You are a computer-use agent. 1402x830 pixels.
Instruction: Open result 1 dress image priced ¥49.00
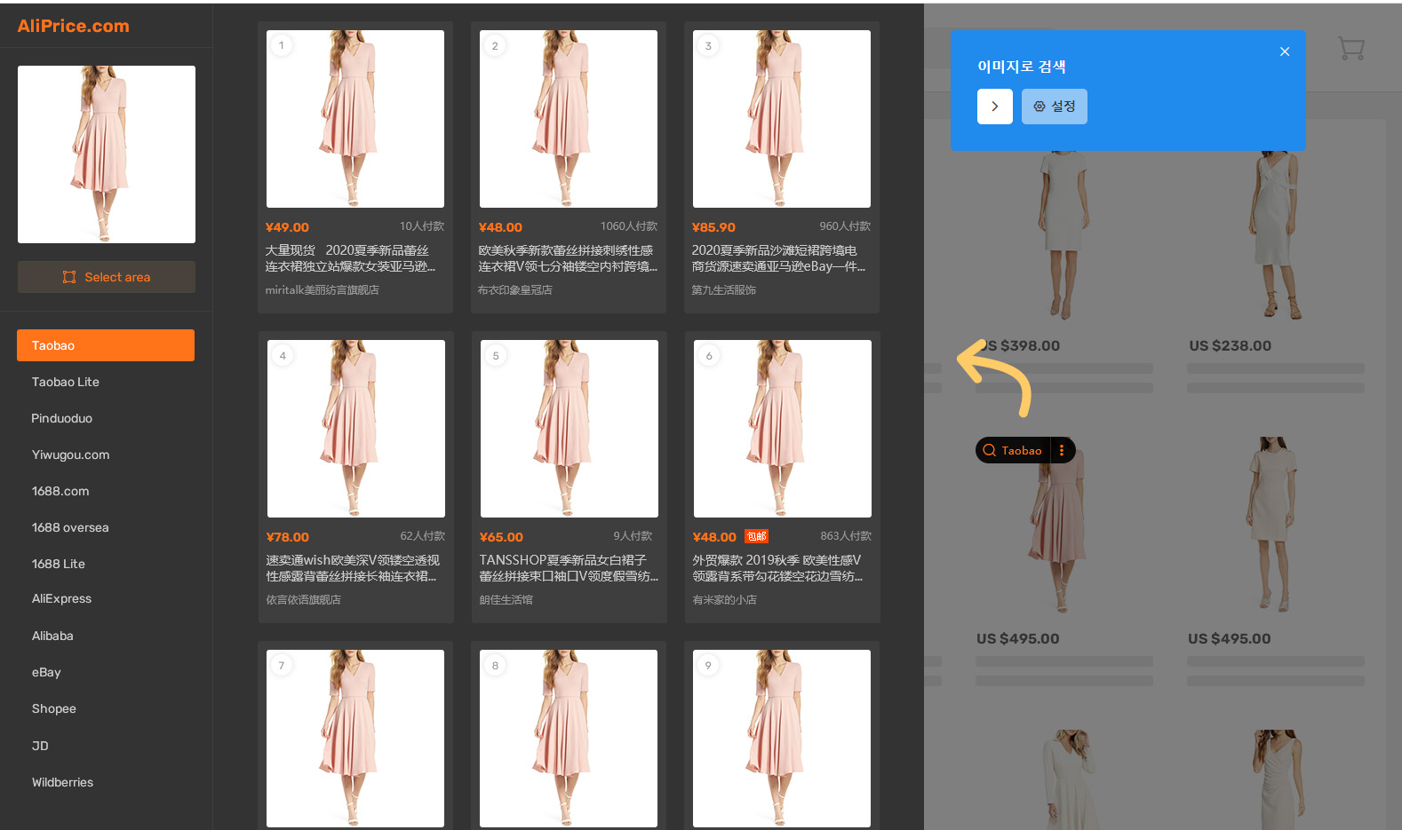point(355,119)
